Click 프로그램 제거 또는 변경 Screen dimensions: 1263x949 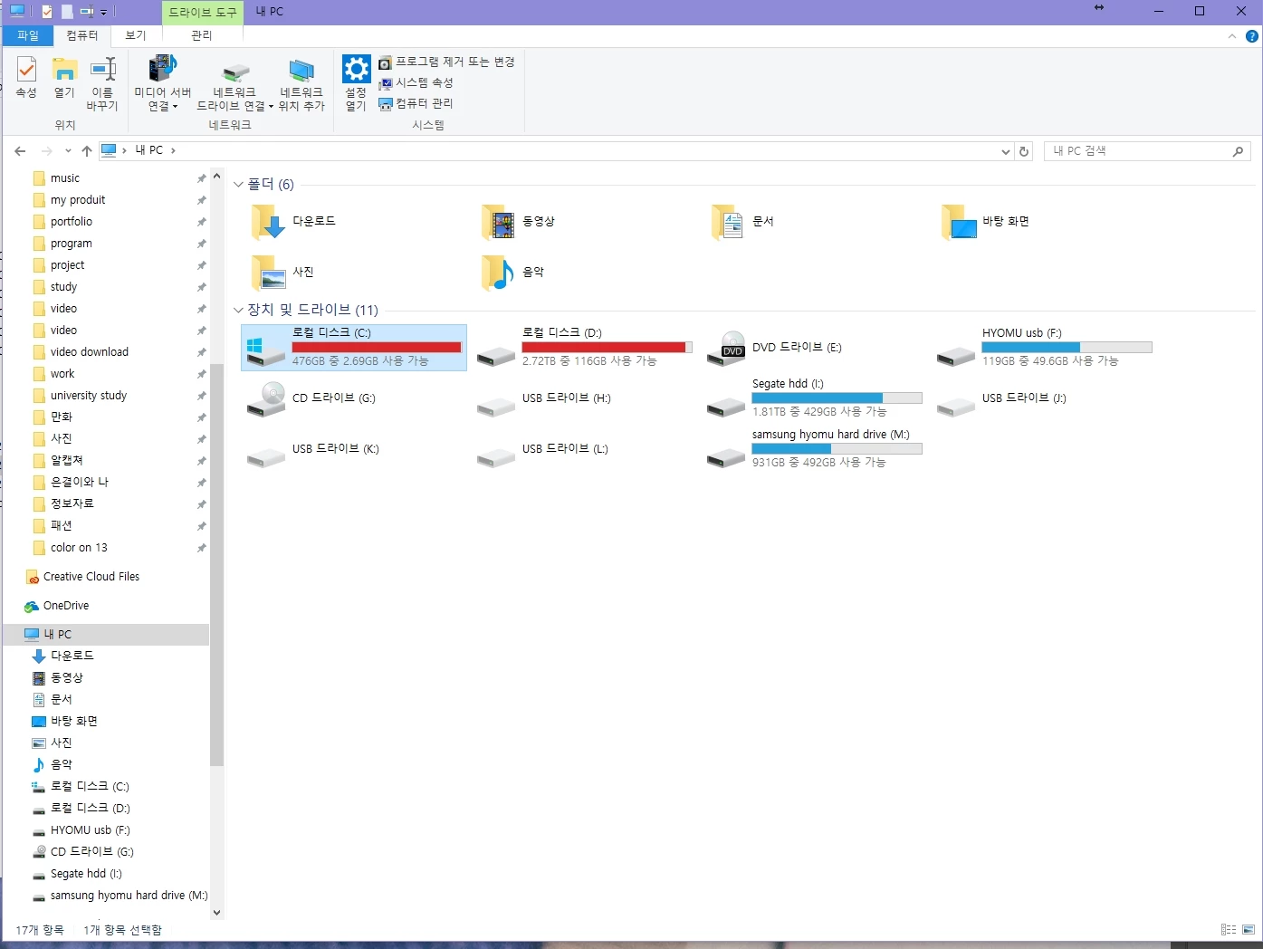446,62
